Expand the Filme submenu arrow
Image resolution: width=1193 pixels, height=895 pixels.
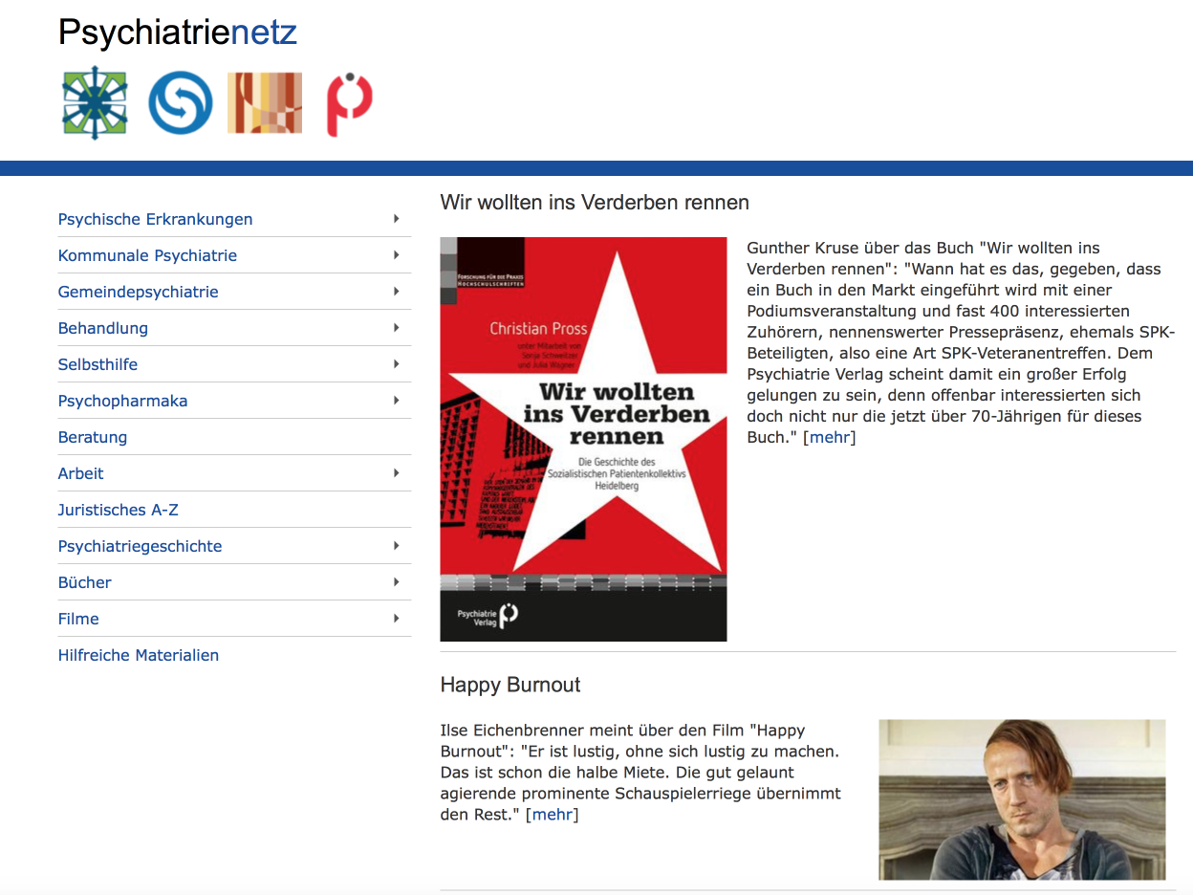tap(396, 619)
